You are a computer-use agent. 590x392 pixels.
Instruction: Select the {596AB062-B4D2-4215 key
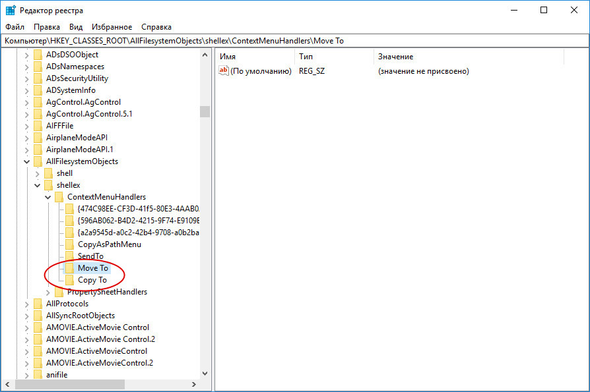point(139,221)
